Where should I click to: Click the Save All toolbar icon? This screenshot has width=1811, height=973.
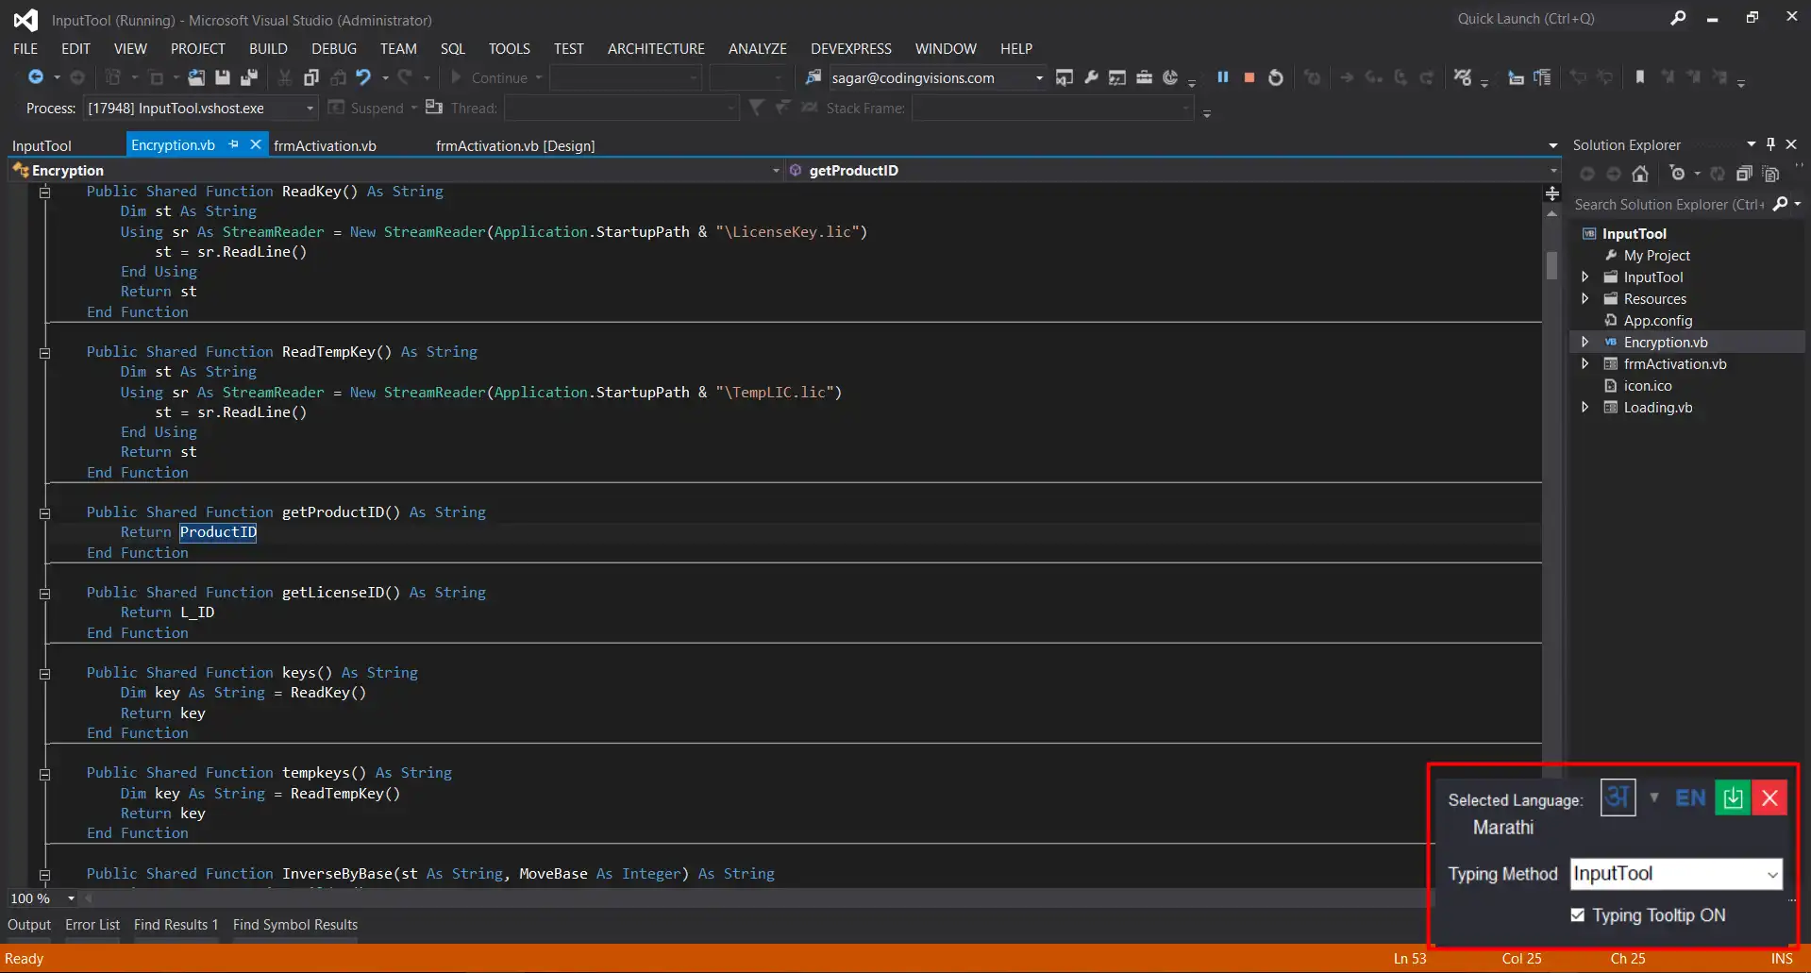[249, 77]
